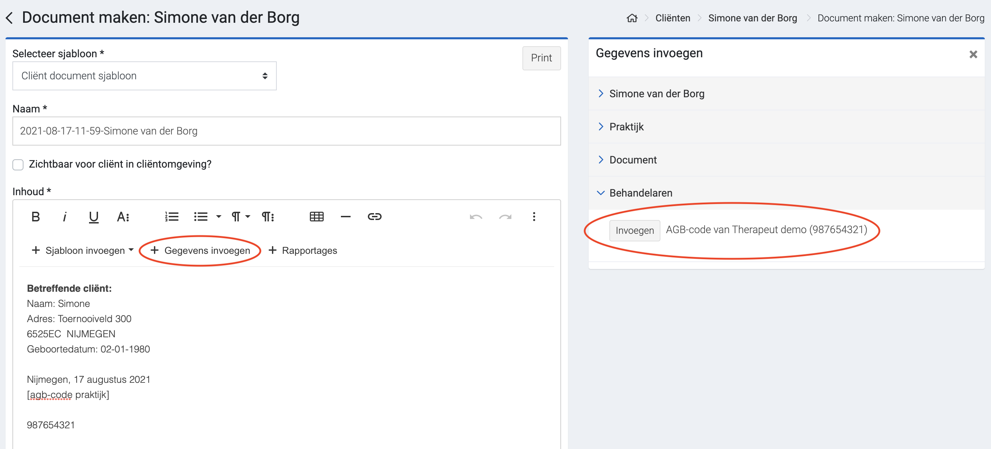Go back using the left chevron arrow
Viewport: 991px width, 449px height.
point(10,18)
